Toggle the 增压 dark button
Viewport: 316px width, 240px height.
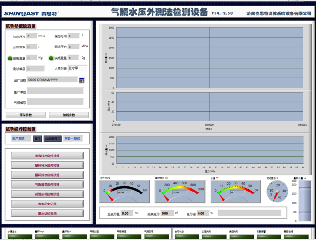point(37,139)
